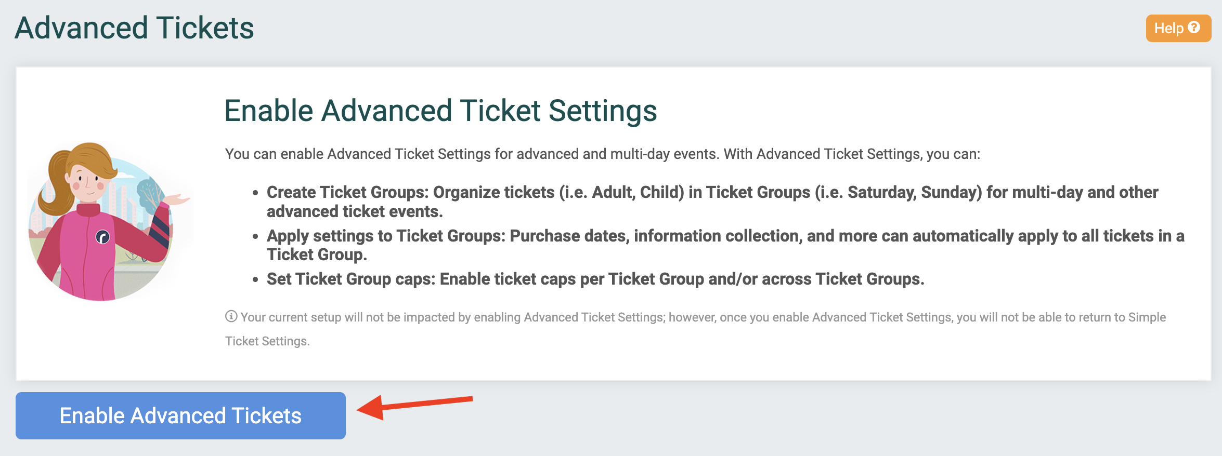
Task: Click the pink-jacket avatar illustration
Action: (x=101, y=234)
